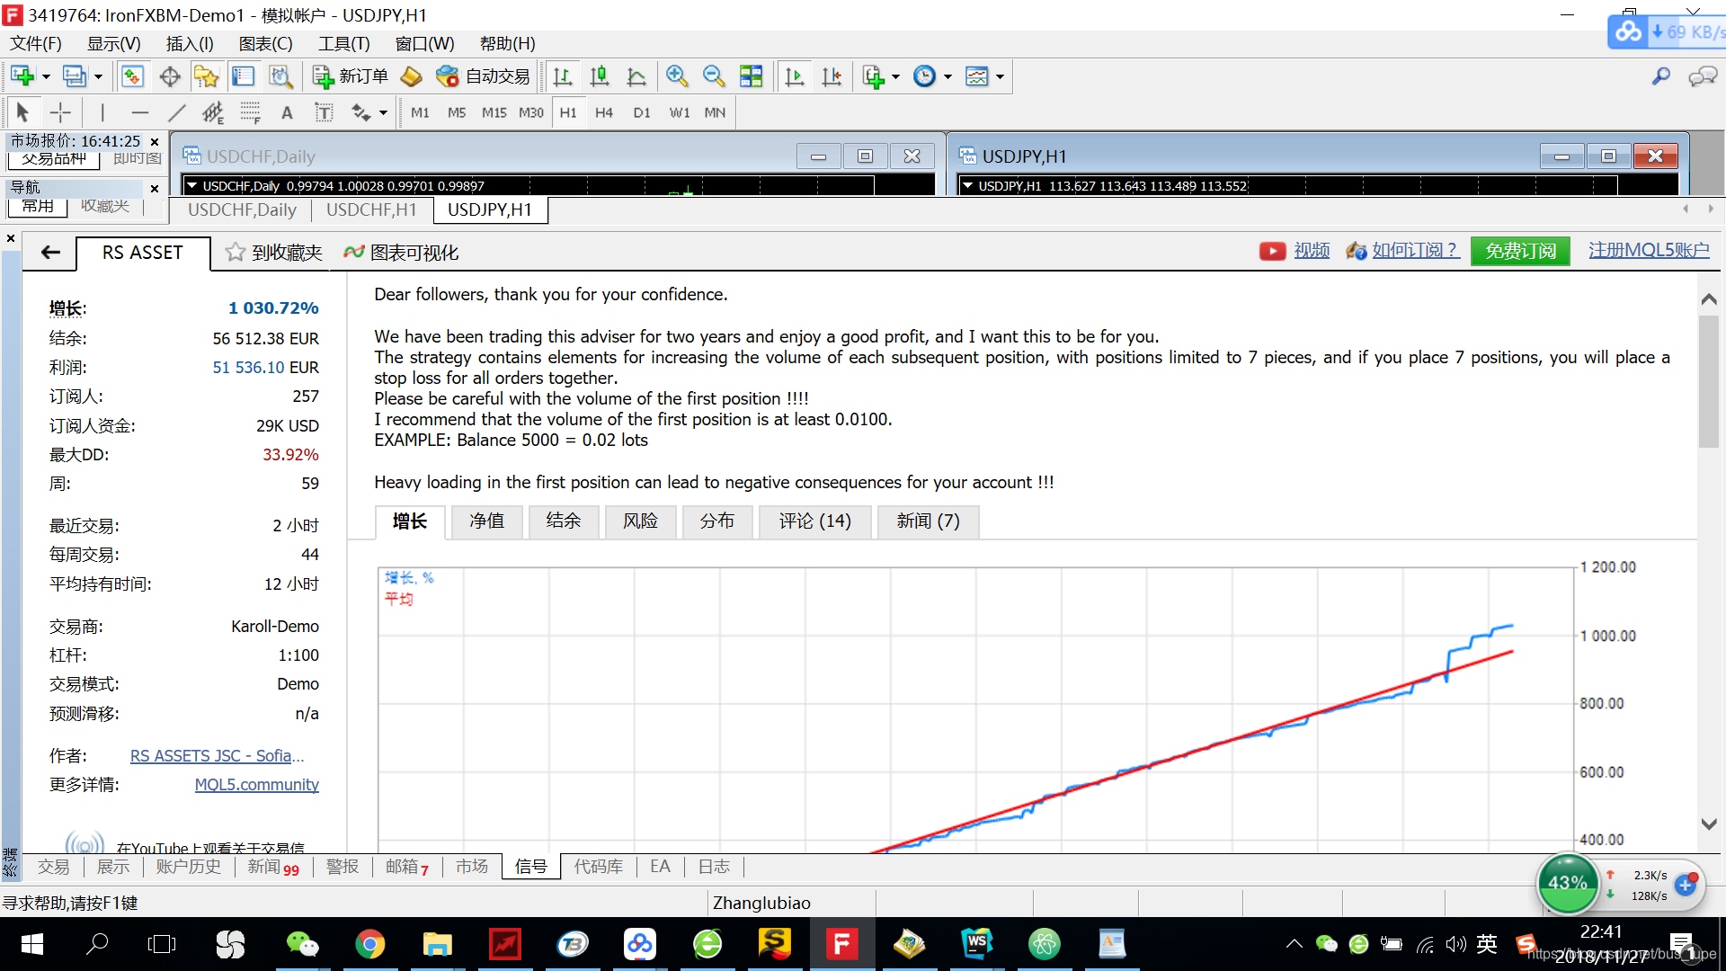Open the new chart dropdown arrow
1726x971 pixels.
tap(46, 76)
